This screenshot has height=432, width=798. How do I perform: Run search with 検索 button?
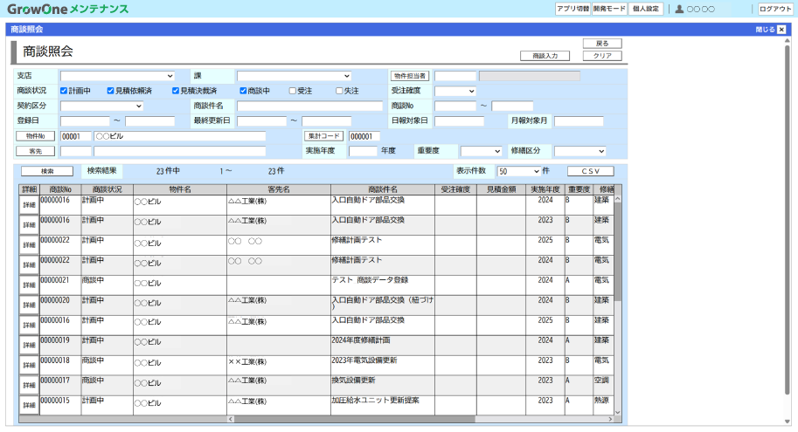click(47, 171)
